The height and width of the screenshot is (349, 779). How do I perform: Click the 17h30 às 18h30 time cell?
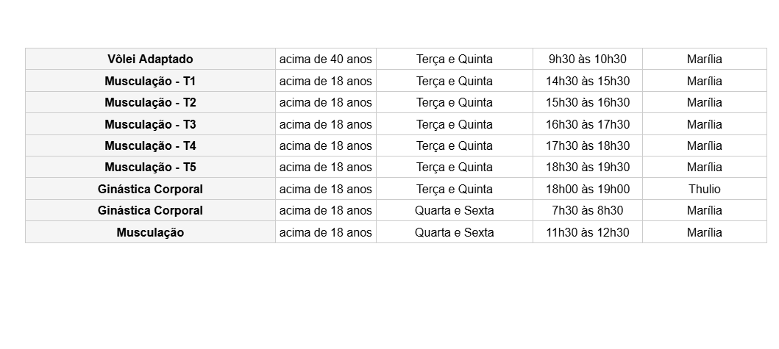(x=587, y=145)
